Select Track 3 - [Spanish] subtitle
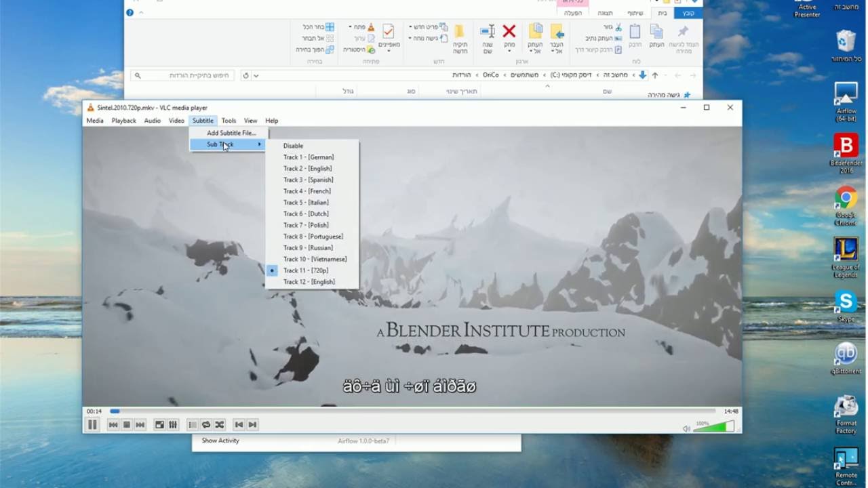868x488 pixels. click(312, 180)
